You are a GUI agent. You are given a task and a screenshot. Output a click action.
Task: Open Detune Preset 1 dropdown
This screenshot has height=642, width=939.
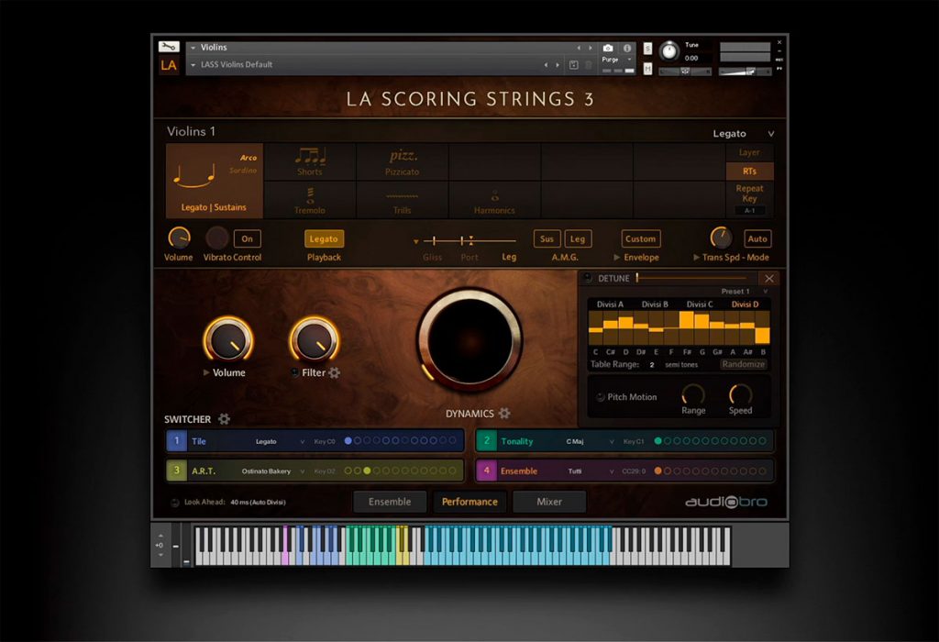[x=745, y=291]
